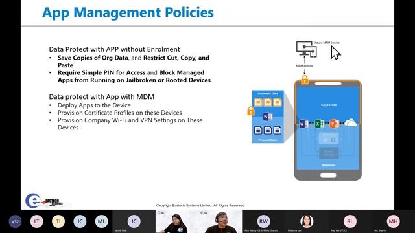This screenshot has height=233, width=415.
Task: Click the 'Personal' label on the phone
Action: point(329,165)
